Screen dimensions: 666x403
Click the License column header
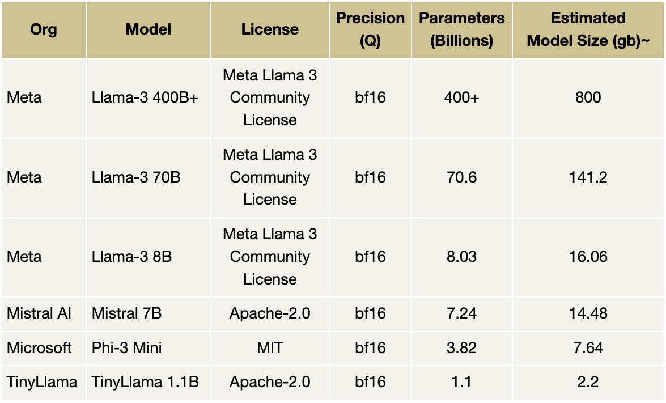tap(270, 29)
